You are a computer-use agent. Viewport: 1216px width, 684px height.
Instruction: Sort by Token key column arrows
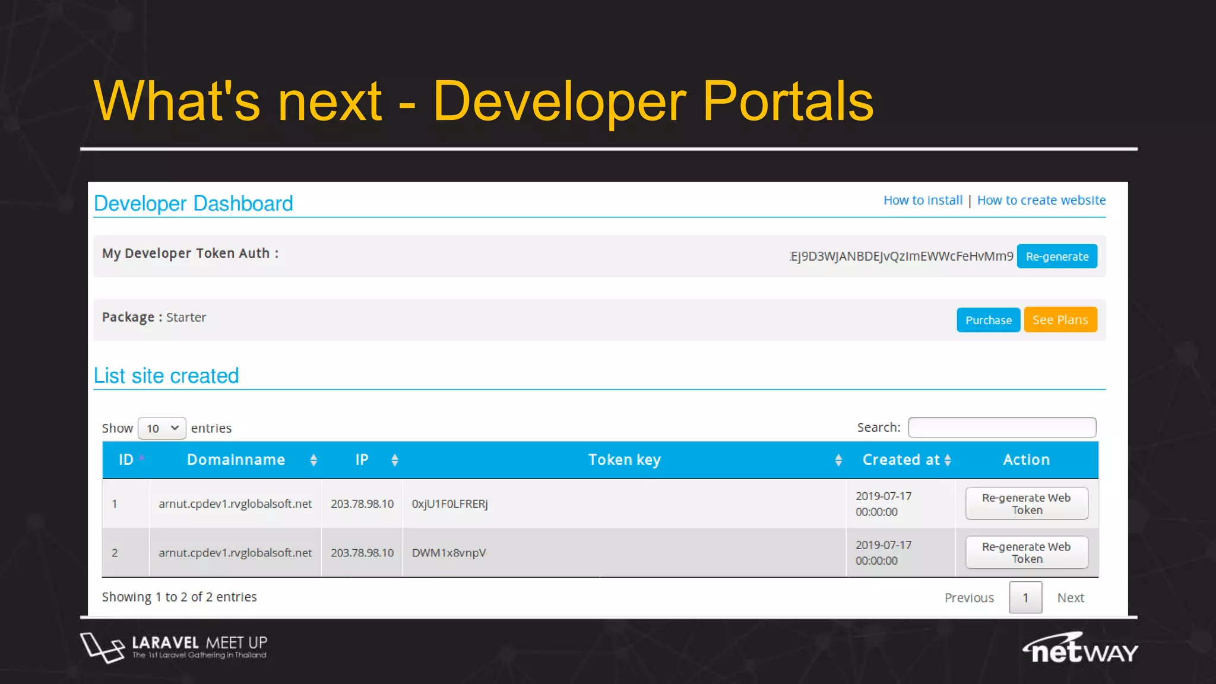click(838, 460)
